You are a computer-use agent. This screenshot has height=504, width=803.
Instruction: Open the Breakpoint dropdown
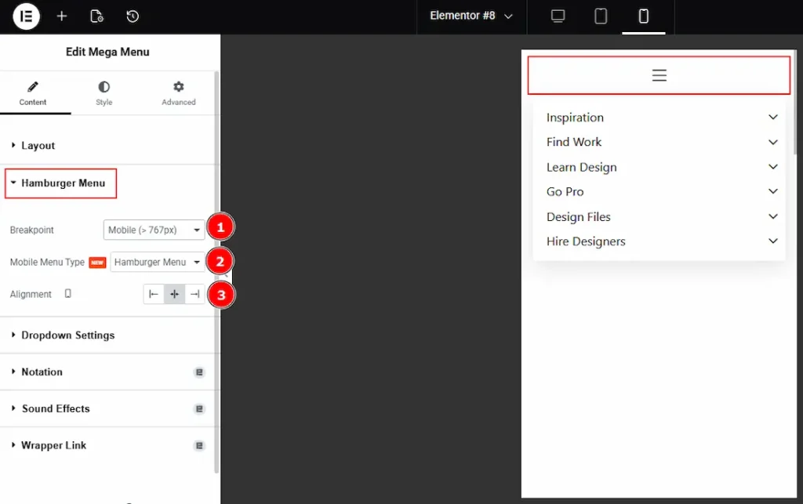tap(154, 230)
